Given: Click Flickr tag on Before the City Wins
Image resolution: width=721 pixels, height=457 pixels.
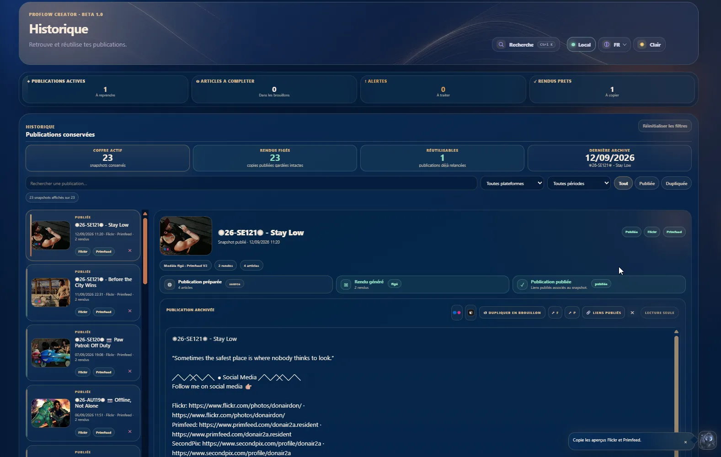Looking at the screenshot, I should (x=83, y=312).
